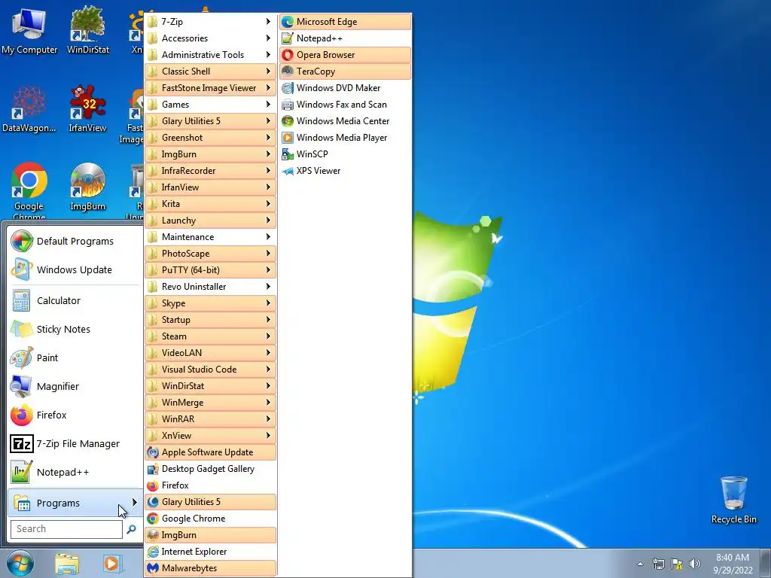This screenshot has height=578, width=771.
Task: Expand the Accessories folder
Action: coord(211,38)
